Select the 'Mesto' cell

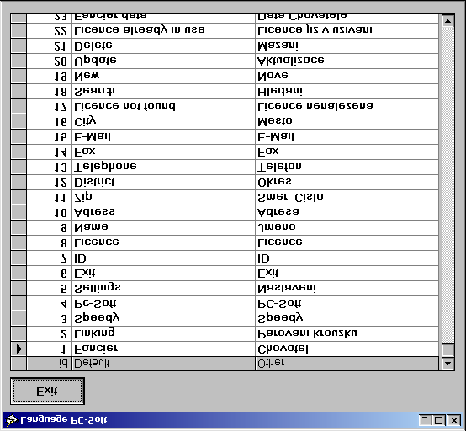[347, 121]
